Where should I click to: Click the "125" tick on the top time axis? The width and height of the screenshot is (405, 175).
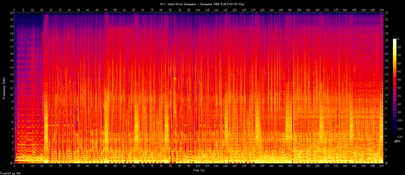[x=244, y=10]
